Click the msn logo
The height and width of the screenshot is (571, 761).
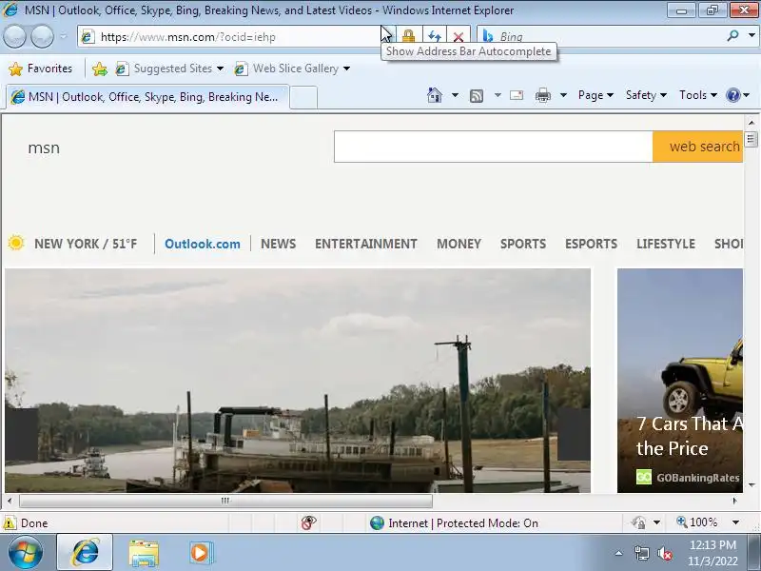[44, 148]
